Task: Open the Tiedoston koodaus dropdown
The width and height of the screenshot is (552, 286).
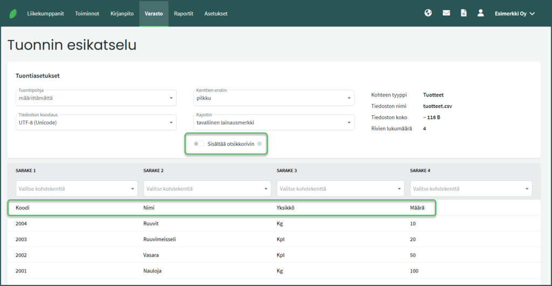Action: tap(96, 122)
